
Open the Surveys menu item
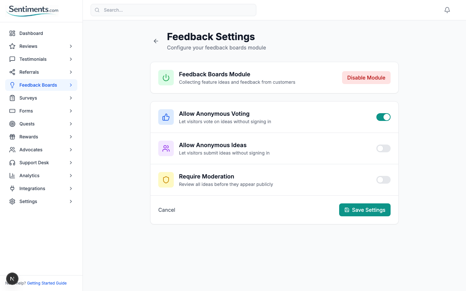[x=28, y=98]
